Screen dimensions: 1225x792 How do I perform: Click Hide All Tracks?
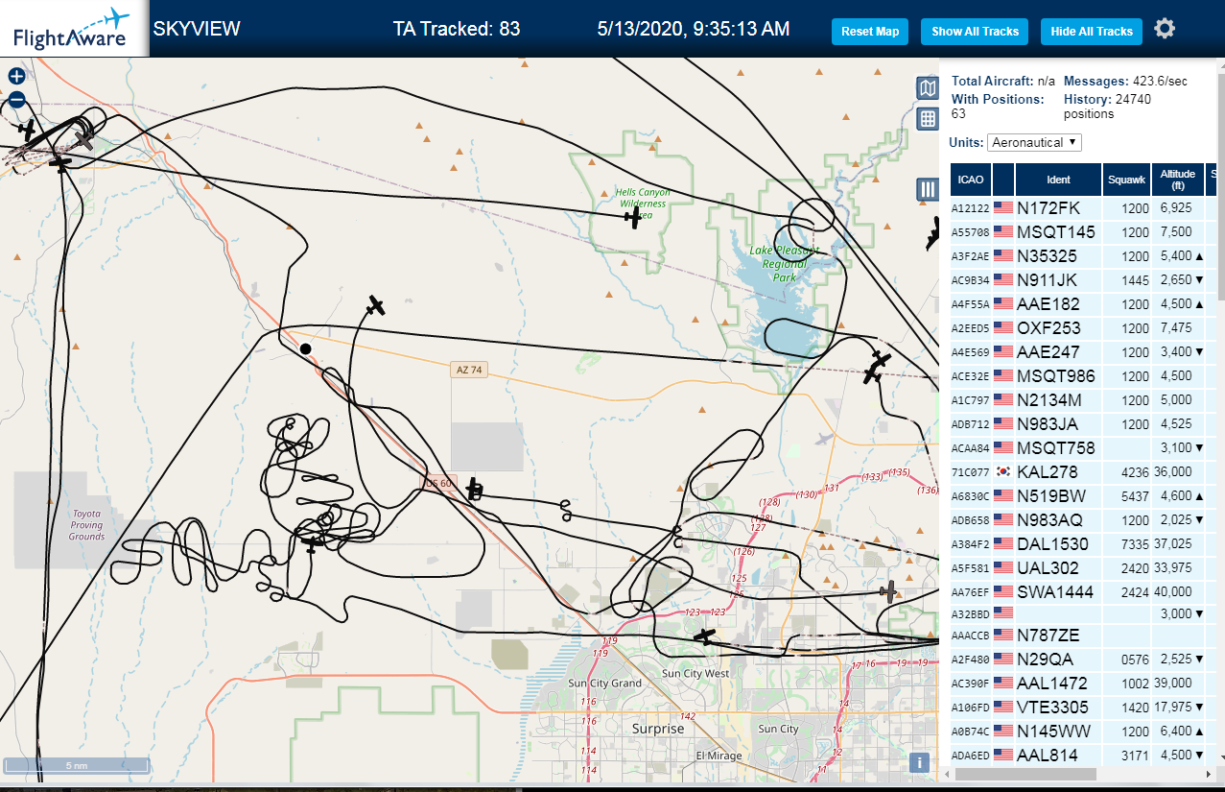coord(1092,32)
